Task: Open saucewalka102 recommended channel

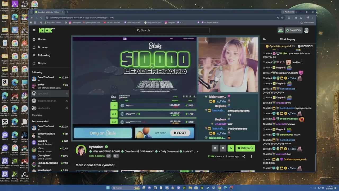Action: (x=50, y=135)
